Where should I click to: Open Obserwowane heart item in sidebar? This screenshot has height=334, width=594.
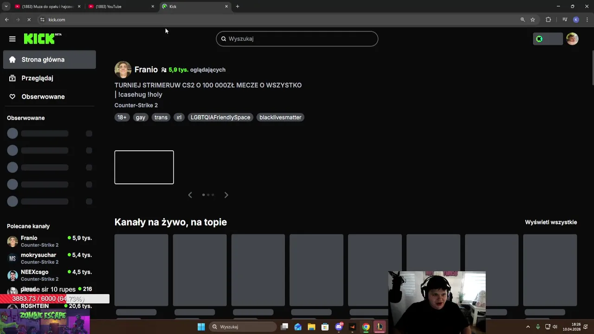point(50,96)
